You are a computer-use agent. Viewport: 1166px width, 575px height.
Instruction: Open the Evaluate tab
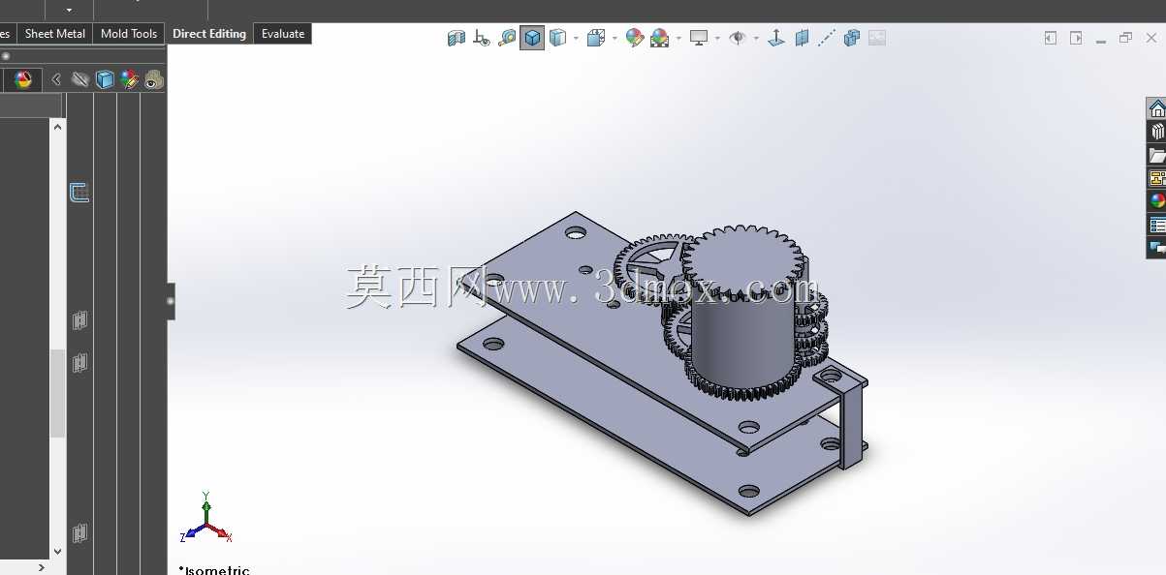283,34
